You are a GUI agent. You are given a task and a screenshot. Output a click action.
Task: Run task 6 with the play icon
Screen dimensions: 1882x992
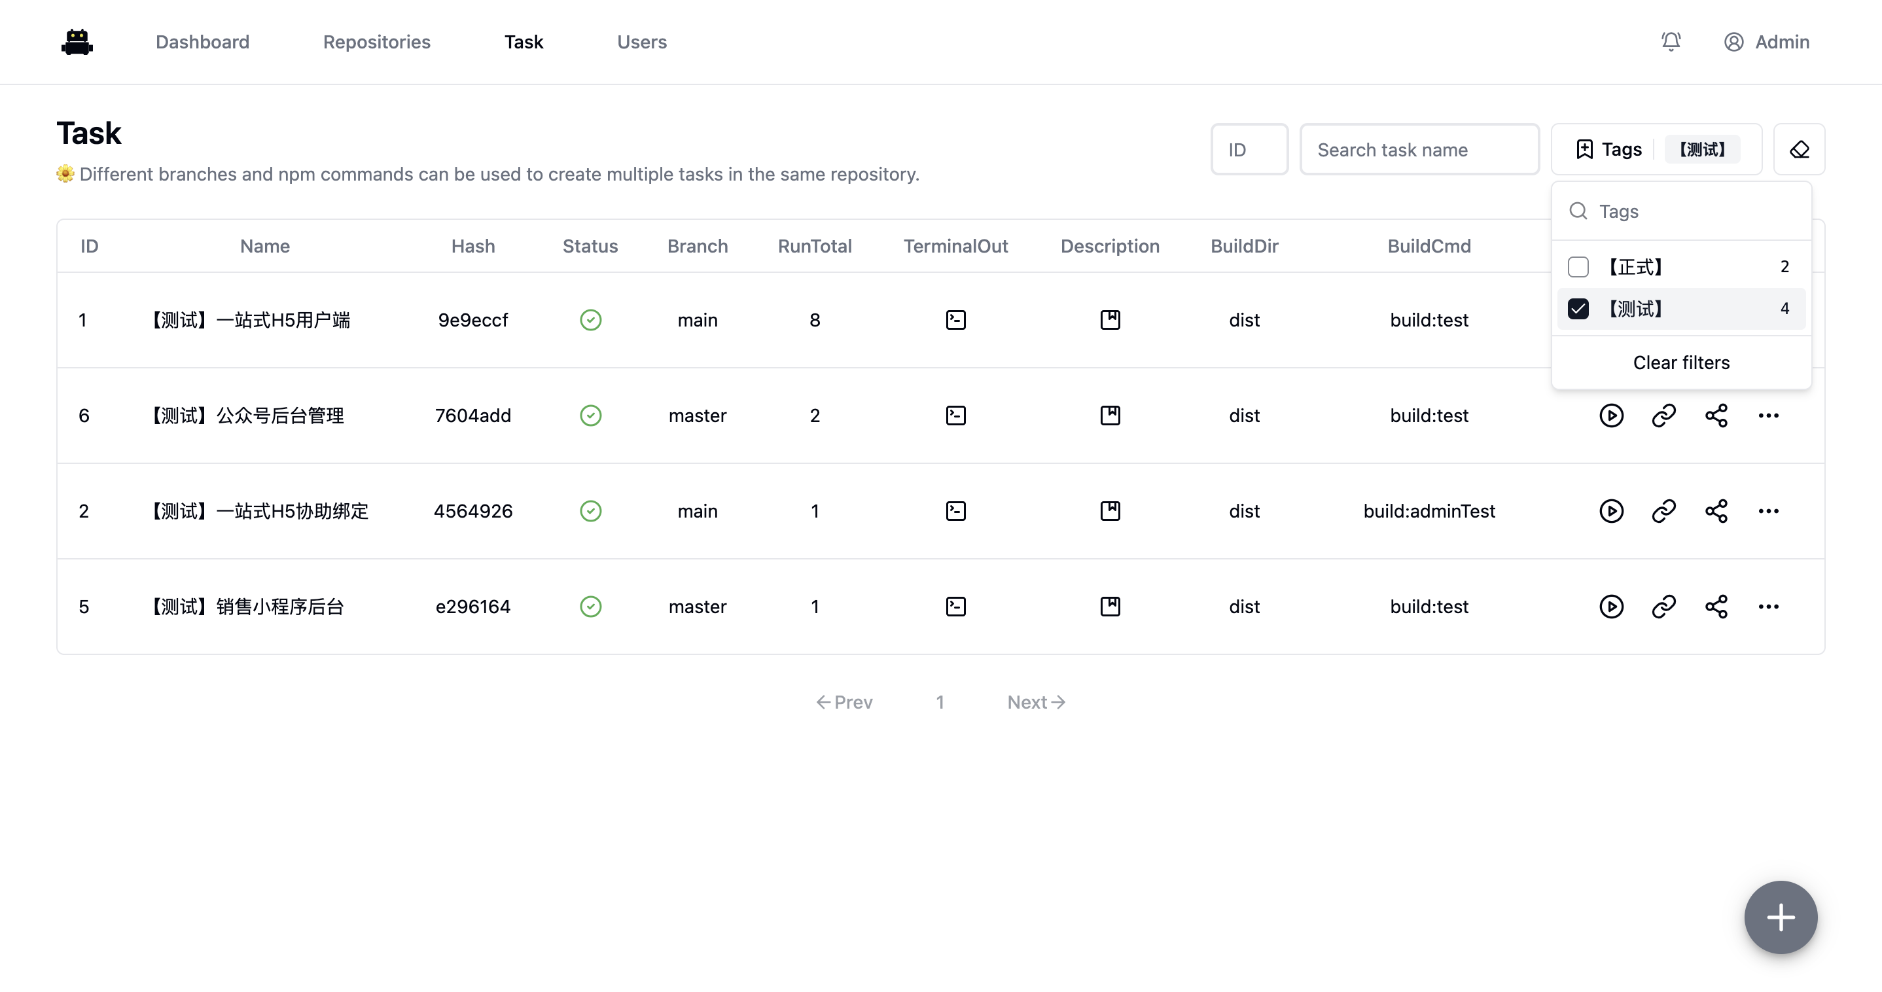(x=1611, y=416)
